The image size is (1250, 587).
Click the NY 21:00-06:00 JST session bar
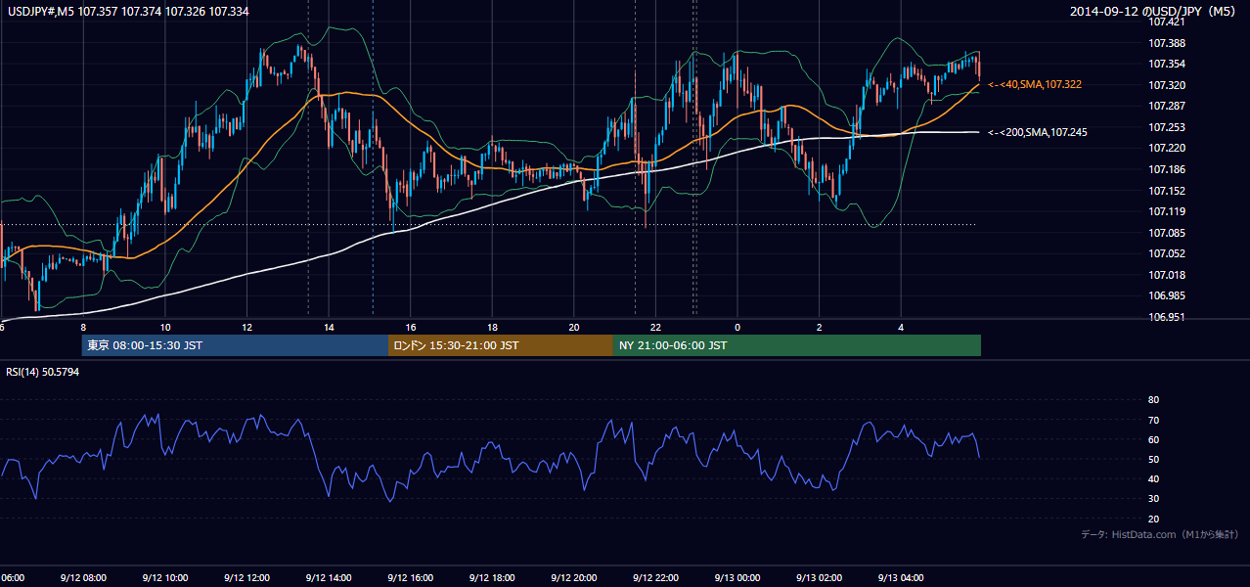797,345
